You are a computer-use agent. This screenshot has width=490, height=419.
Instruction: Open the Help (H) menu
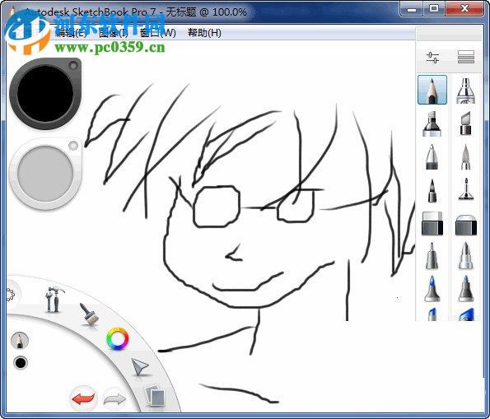[x=204, y=32]
